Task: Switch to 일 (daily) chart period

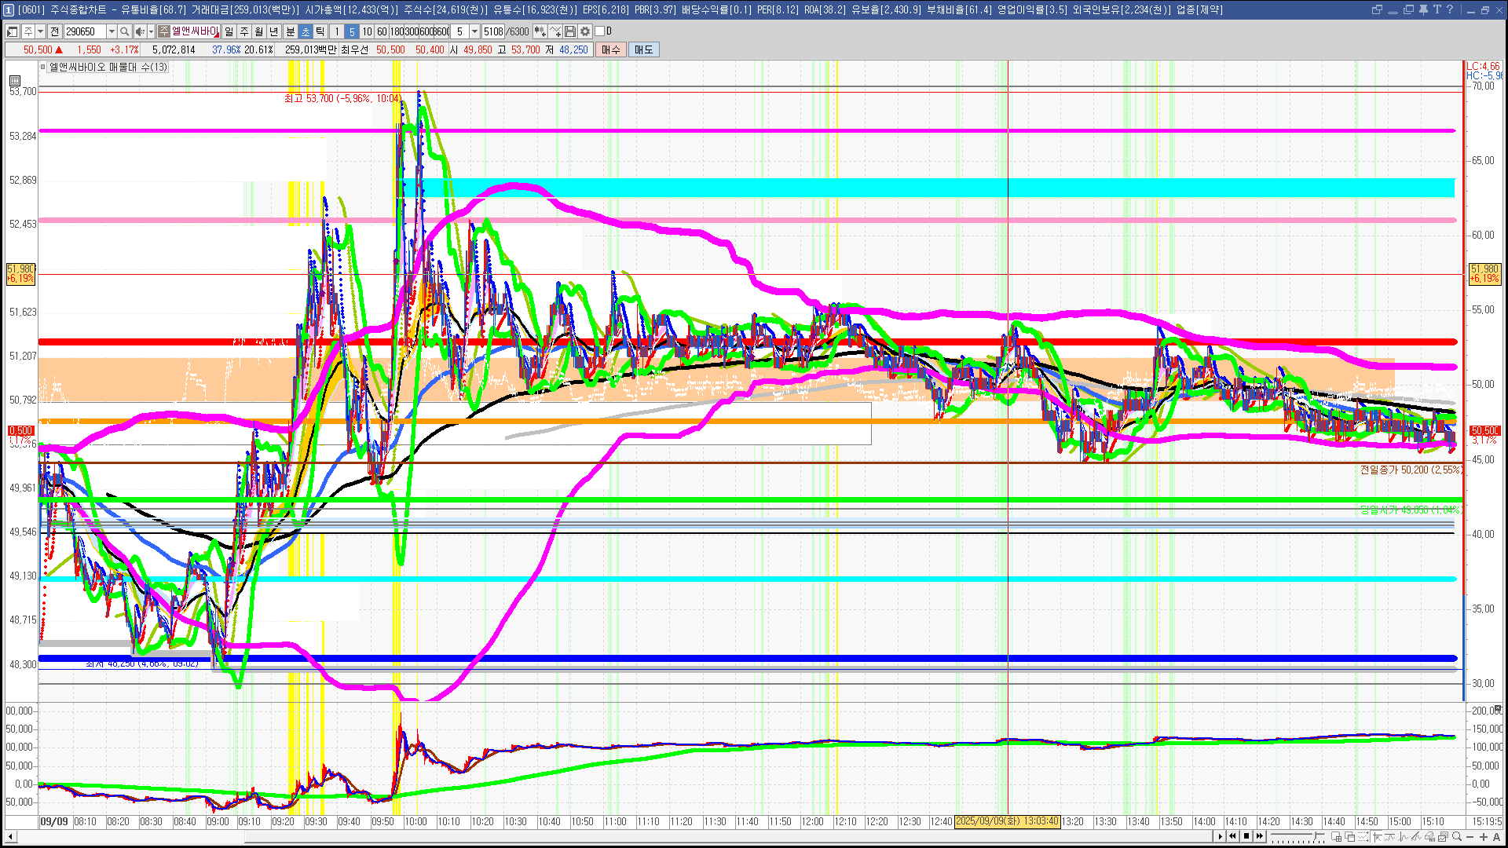Action: [x=229, y=31]
